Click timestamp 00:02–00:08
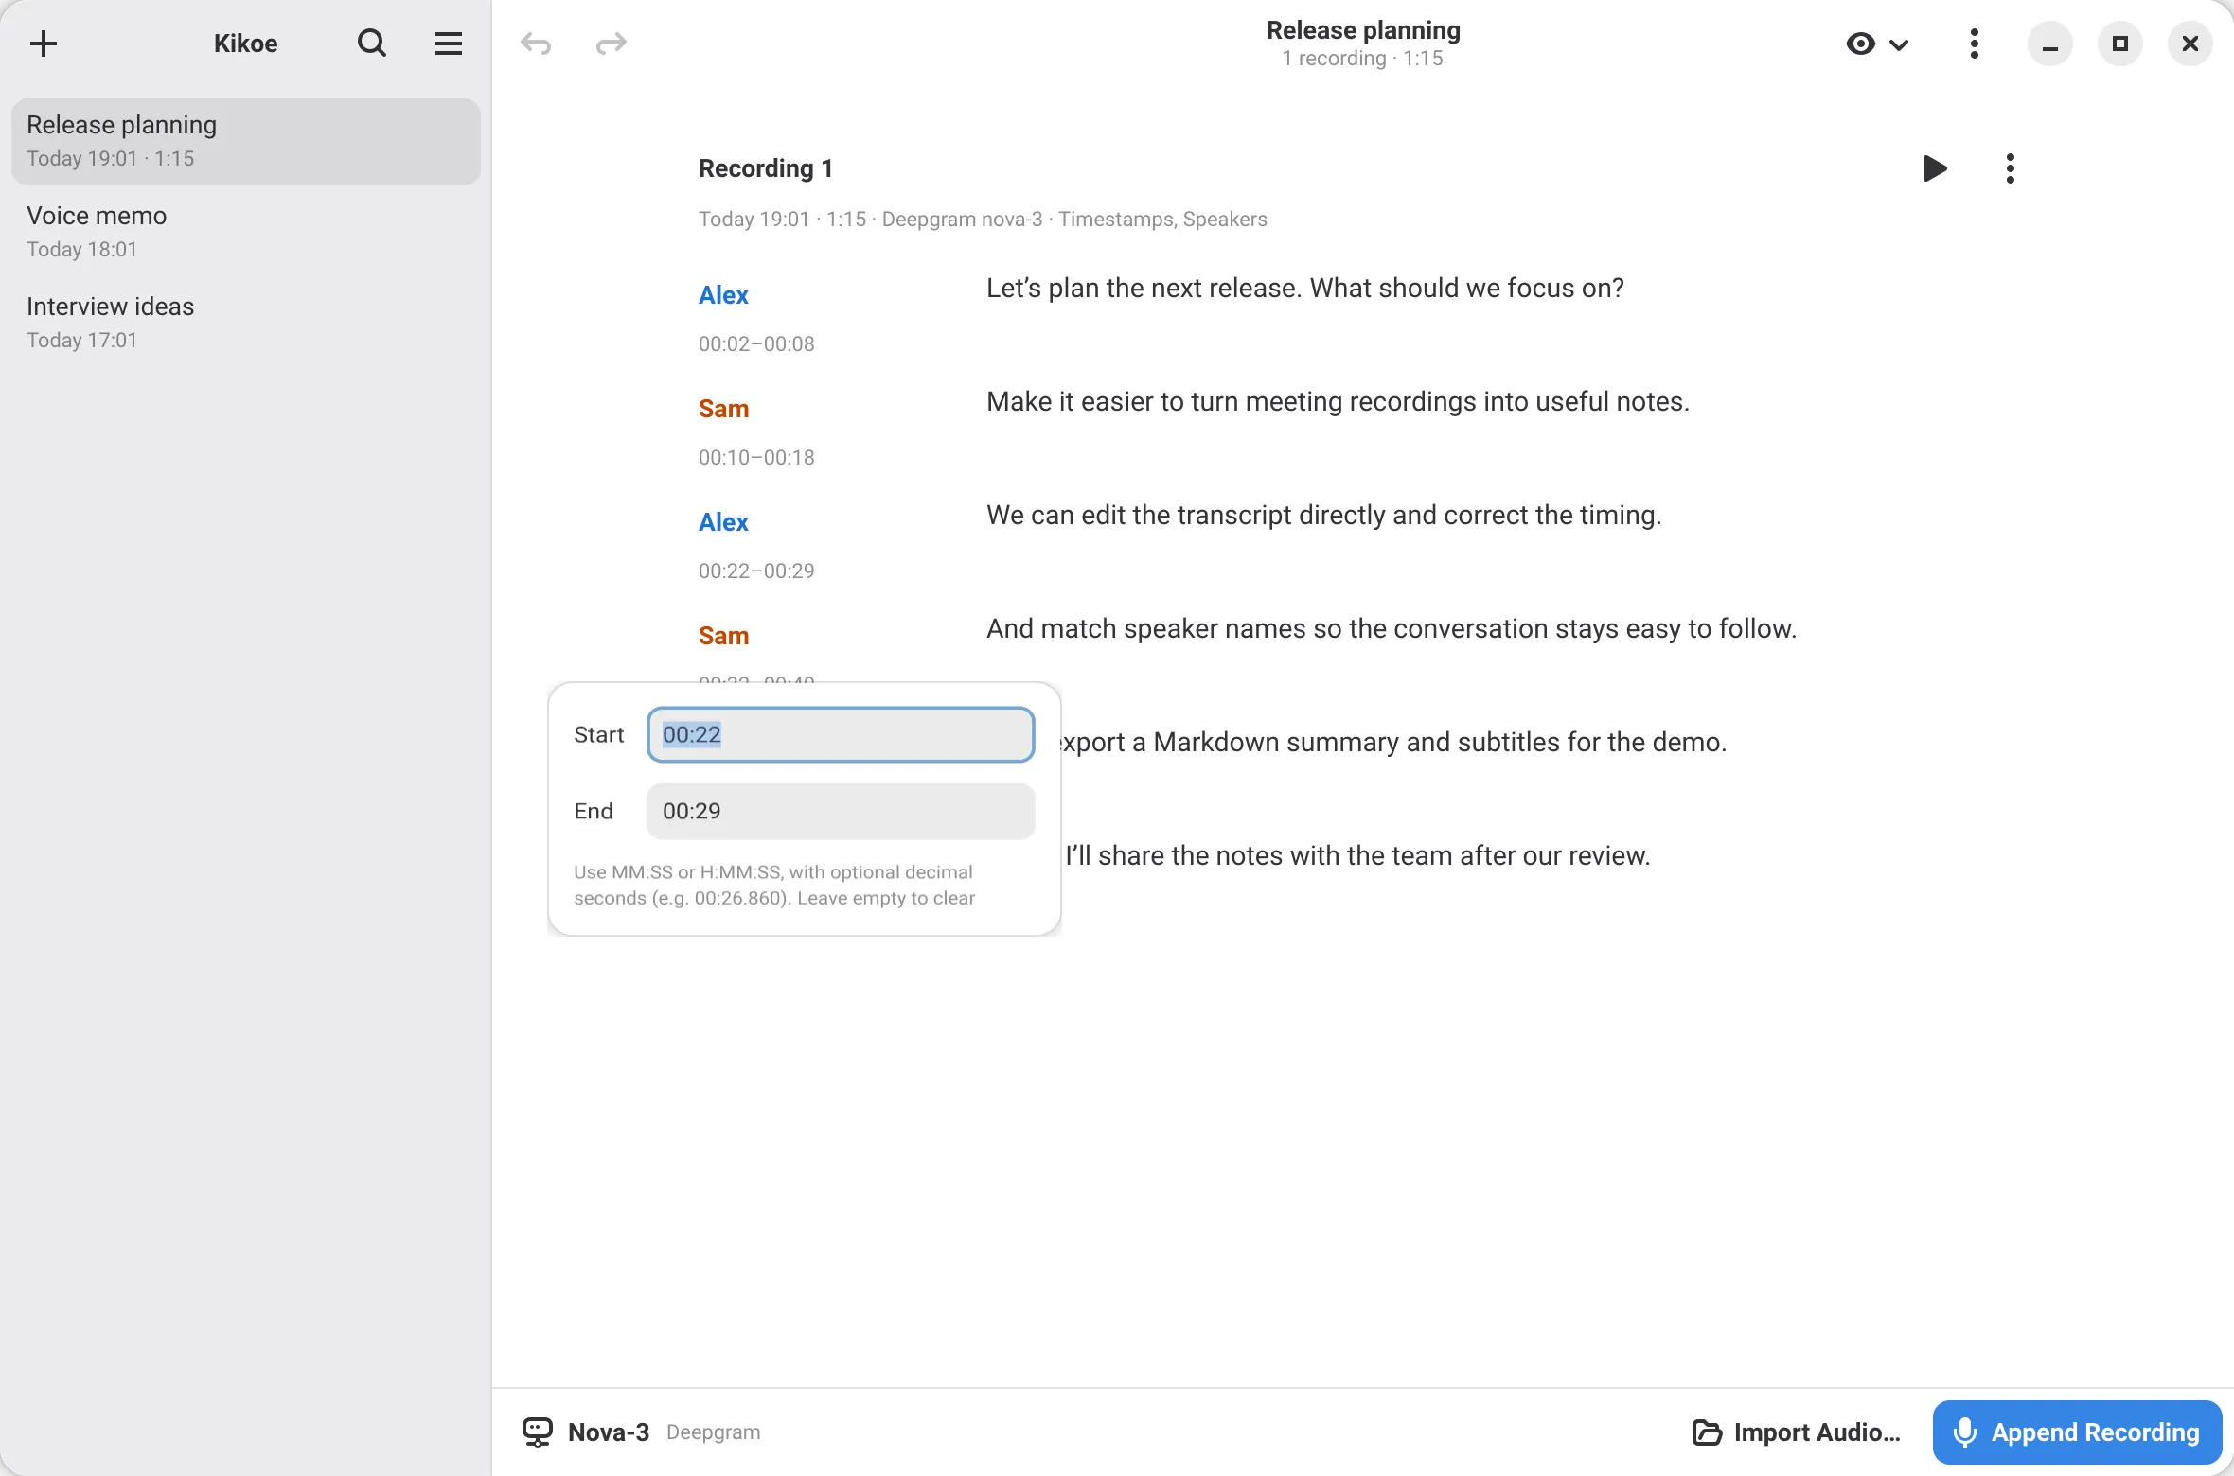 tap(756, 343)
